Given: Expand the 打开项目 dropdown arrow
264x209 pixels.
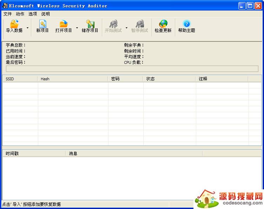Looking at the screenshot, I should pos(77,27).
